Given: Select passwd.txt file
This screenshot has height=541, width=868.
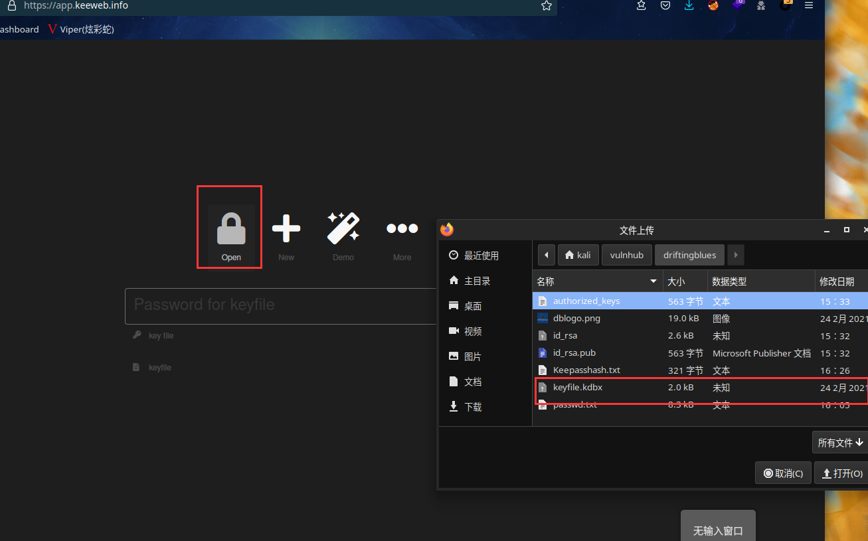Looking at the screenshot, I should [x=701, y=404].
